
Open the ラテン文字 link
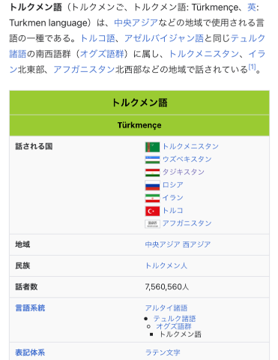[163, 352]
